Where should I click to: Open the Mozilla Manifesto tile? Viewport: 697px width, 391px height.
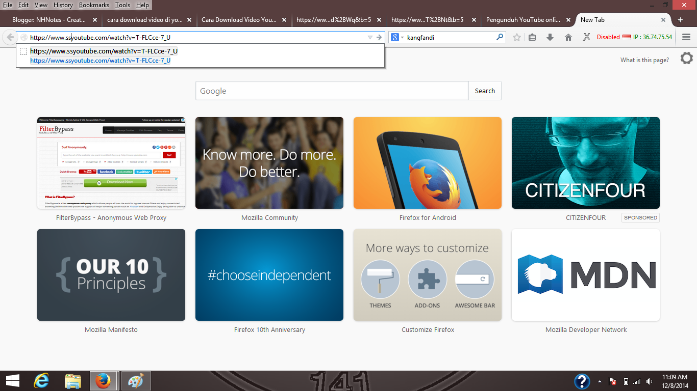click(111, 275)
